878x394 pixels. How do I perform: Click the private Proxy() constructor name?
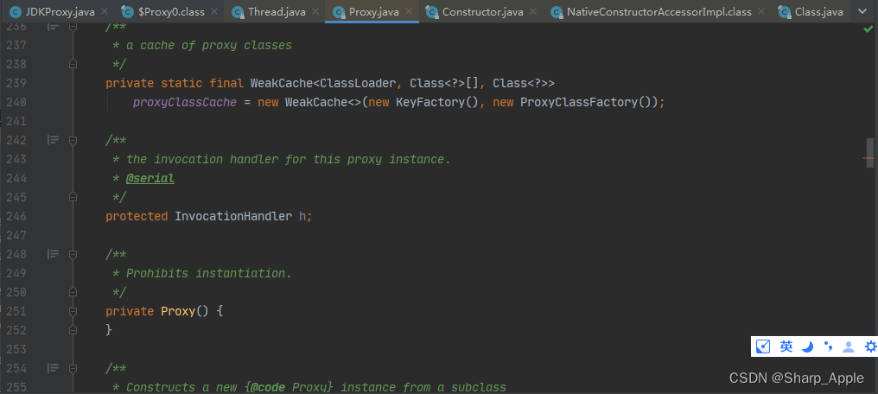click(178, 311)
